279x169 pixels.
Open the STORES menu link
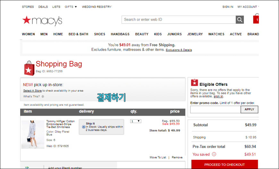28,7
